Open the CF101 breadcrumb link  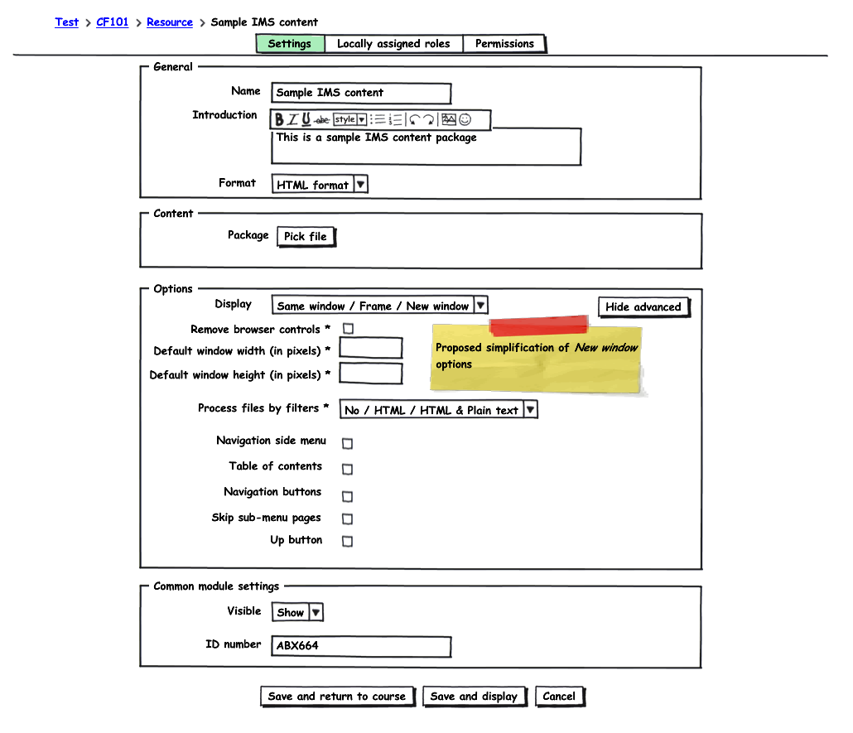pyautogui.click(x=112, y=22)
